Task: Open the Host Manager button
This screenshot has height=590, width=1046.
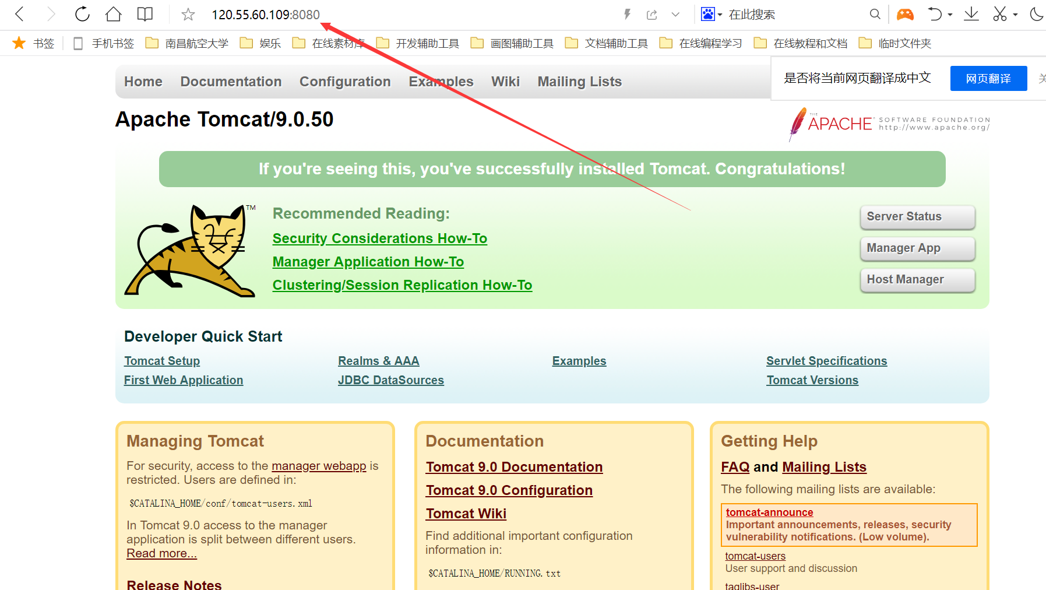Action: pos(918,280)
